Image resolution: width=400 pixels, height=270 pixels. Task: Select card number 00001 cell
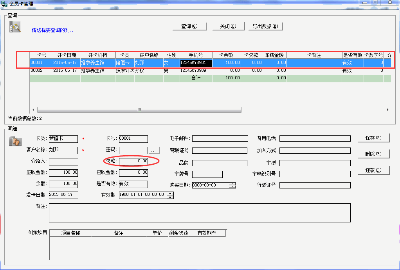pyautogui.click(x=41, y=62)
